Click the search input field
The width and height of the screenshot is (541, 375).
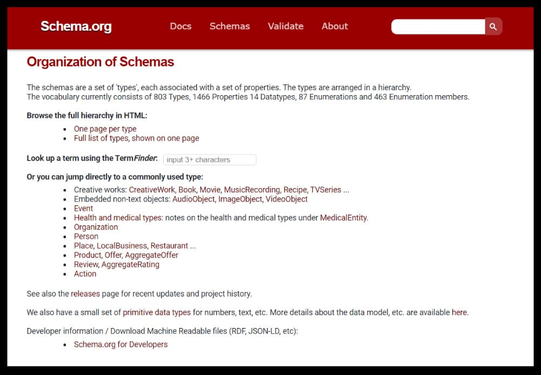(x=438, y=26)
